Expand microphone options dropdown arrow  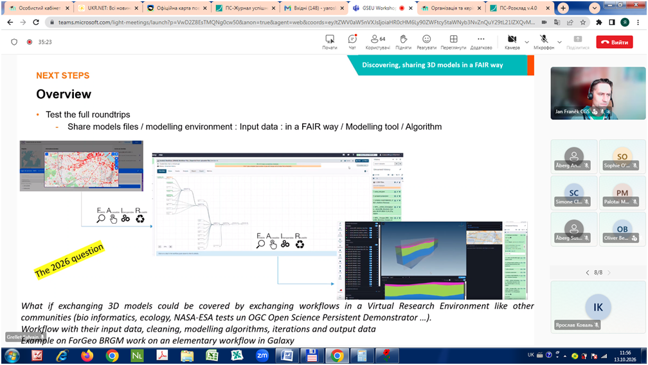(x=559, y=42)
